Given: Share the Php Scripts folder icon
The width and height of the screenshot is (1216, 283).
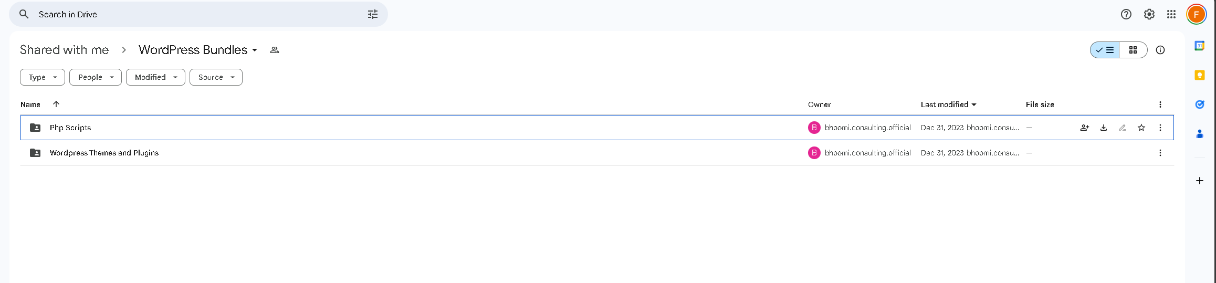Looking at the screenshot, I should click(x=1084, y=128).
